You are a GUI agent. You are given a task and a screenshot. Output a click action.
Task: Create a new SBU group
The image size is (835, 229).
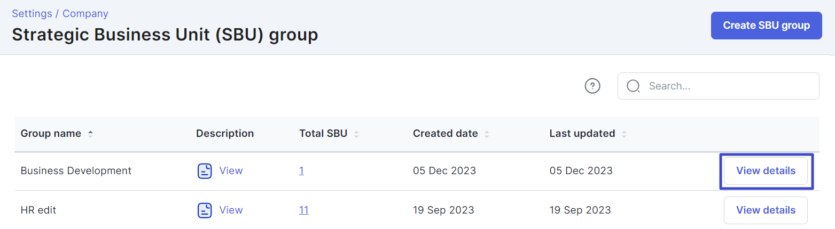(x=766, y=26)
